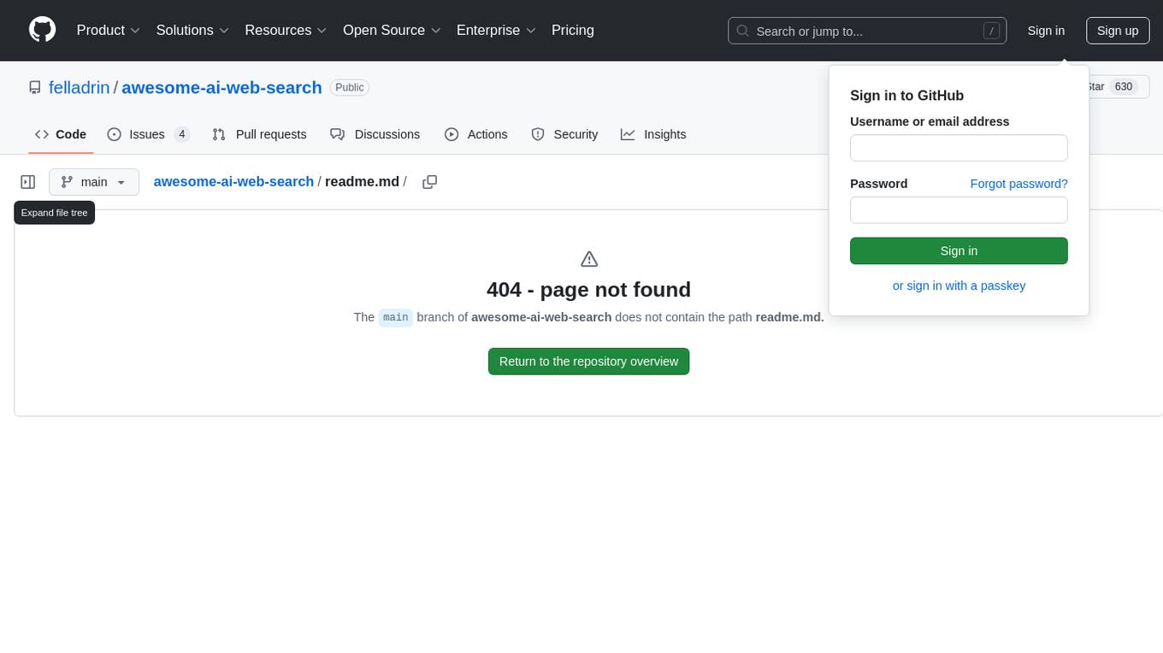The image size is (1163, 653).
Task: Open the main branch selector dropdown
Action: click(x=94, y=182)
